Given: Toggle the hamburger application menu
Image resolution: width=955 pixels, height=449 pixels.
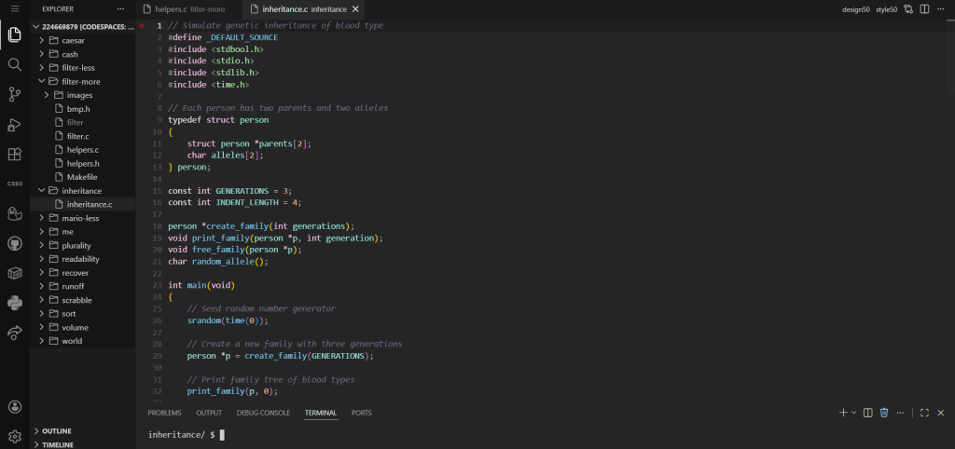Looking at the screenshot, I should (x=14, y=9).
